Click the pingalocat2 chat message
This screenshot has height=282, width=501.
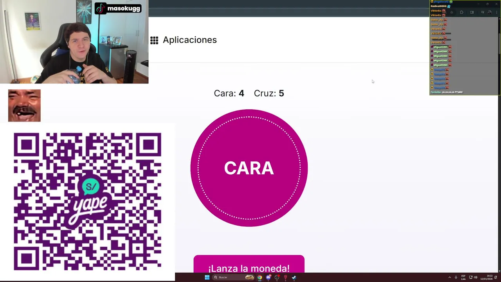[442, 2]
